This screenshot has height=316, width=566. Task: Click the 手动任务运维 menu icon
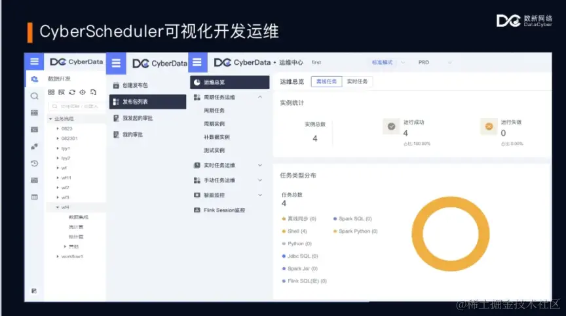tap(197, 180)
